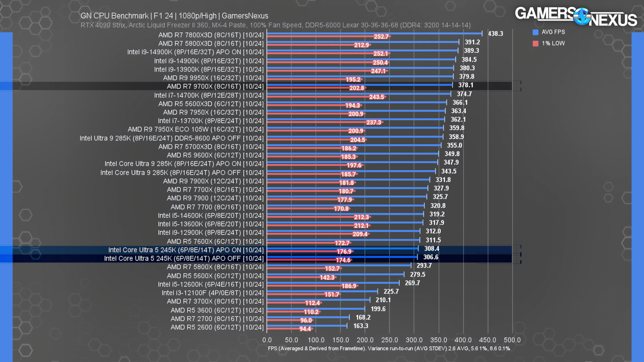
Task: Click the 269.7 average FPS value
Action: tap(412, 283)
